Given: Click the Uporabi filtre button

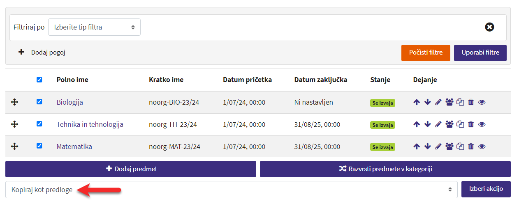Looking at the screenshot, I should [480, 53].
